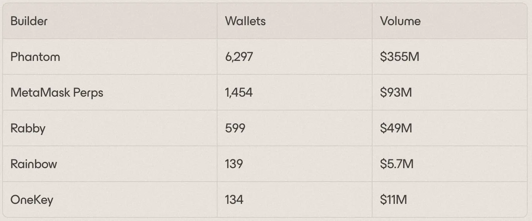
Task: Click the Rabby builder name cell
Action: tap(28, 128)
